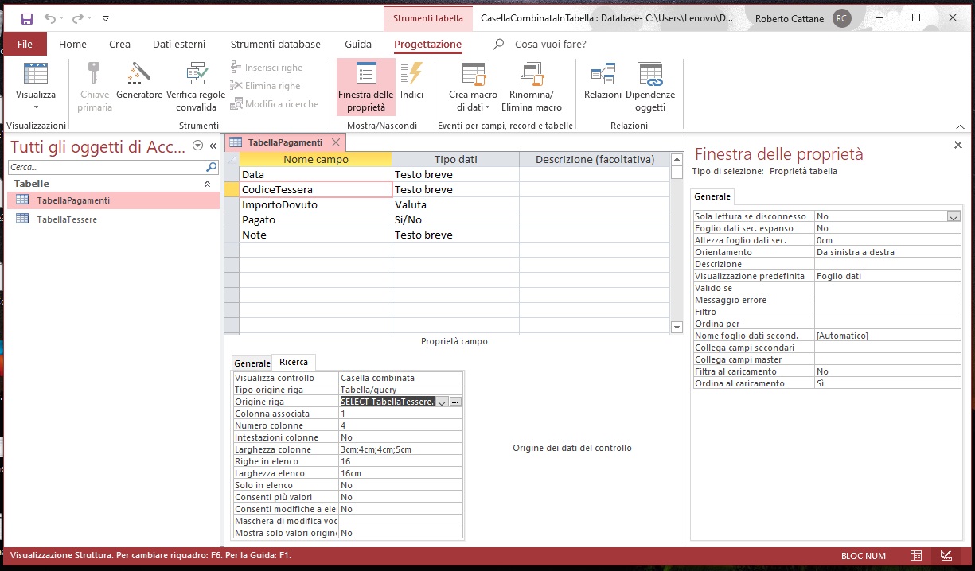Close the Finestra delle proprietà pane
This screenshot has height=571, width=975.
(x=958, y=145)
